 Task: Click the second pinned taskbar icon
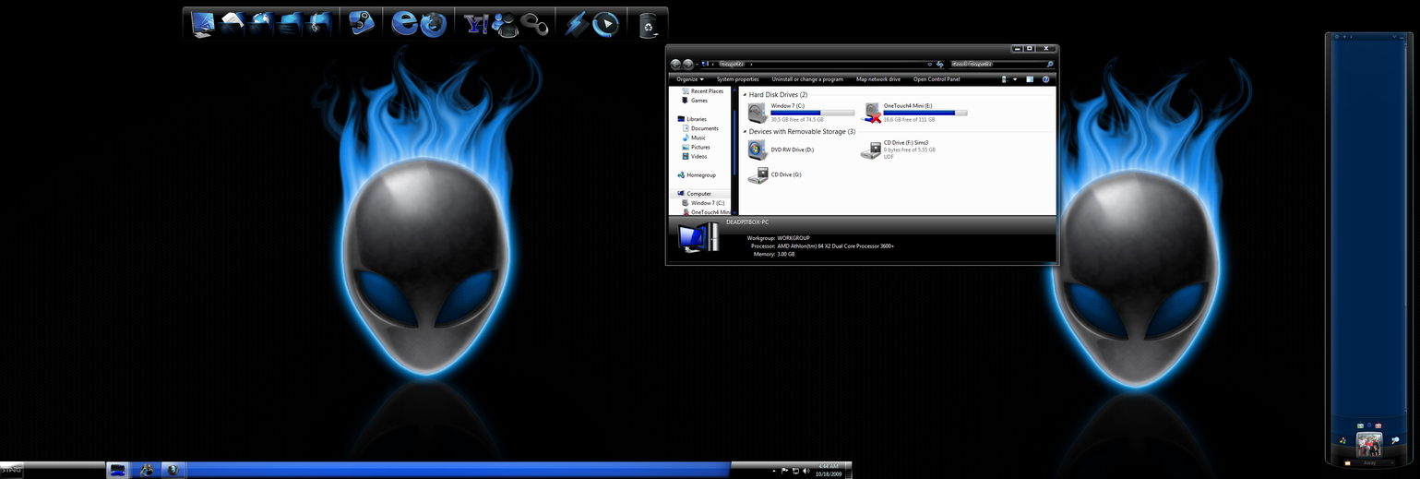tap(147, 470)
